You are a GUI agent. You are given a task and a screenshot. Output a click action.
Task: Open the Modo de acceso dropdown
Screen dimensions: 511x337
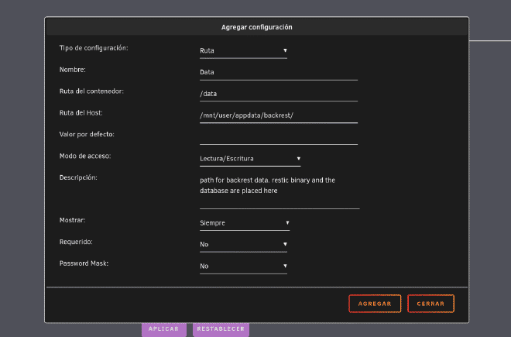tap(250, 159)
